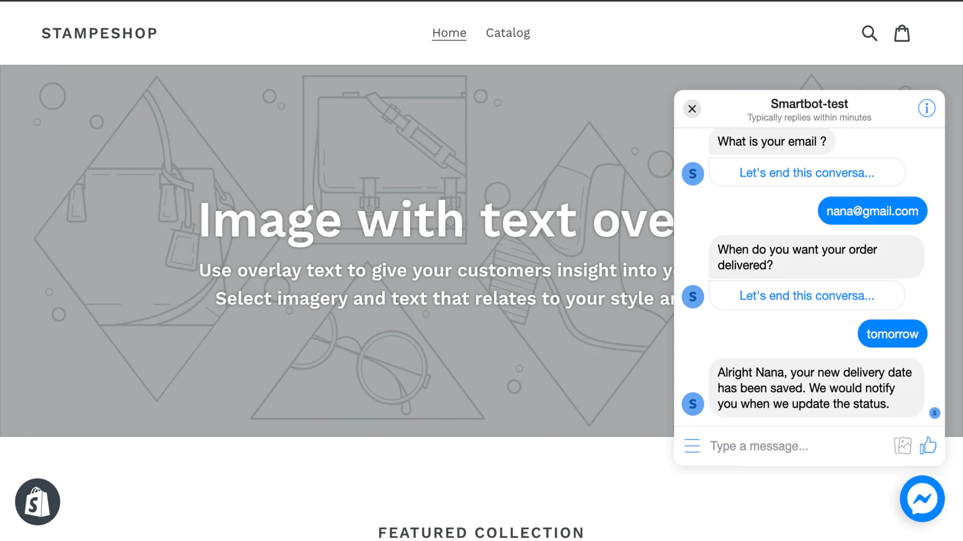Screen dimensions: 963x541
Task: Click the 'tomorrow' sent message bubble
Action: point(892,334)
